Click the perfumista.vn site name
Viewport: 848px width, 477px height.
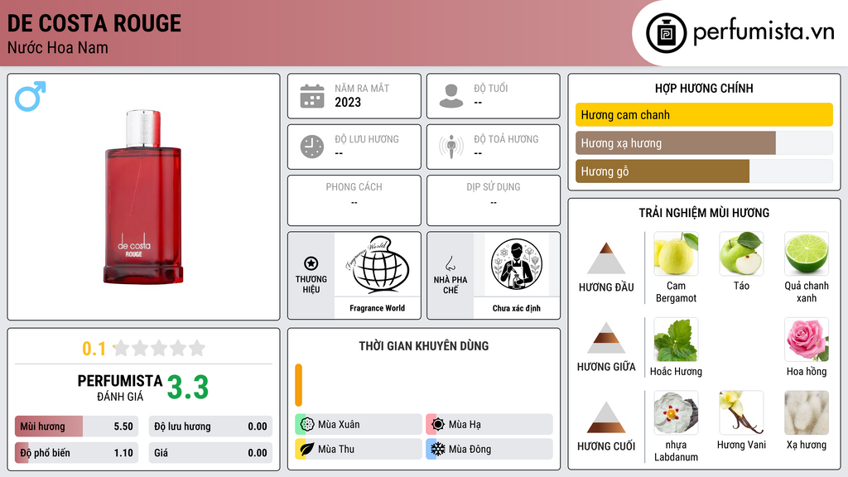(764, 32)
